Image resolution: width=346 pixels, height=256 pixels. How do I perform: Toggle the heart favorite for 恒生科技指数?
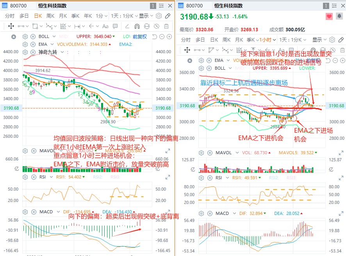[329, 16]
